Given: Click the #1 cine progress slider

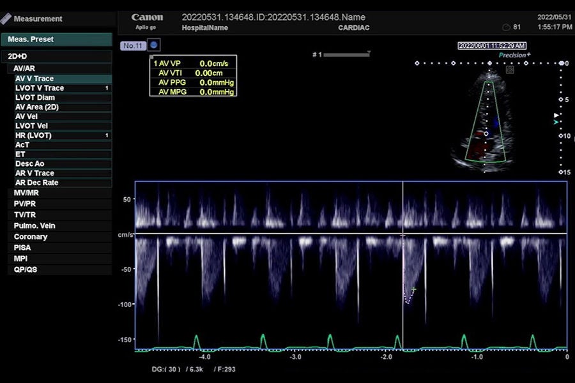Looking at the screenshot, I should click(346, 55).
